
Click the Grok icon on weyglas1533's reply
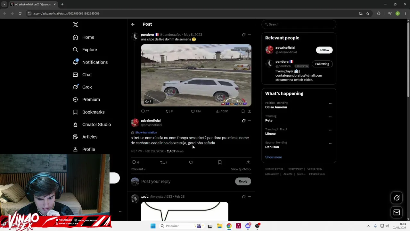pyautogui.click(x=244, y=197)
